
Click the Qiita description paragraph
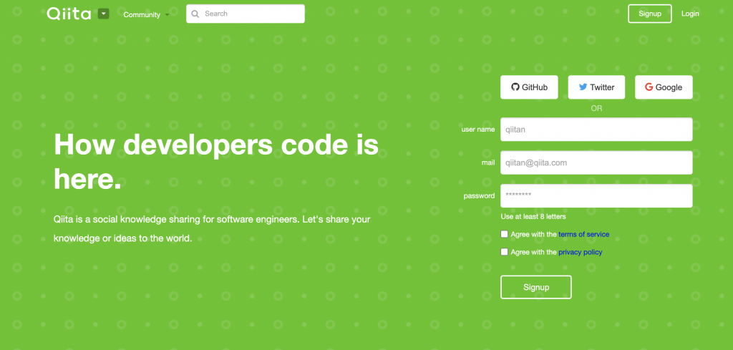click(x=212, y=228)
